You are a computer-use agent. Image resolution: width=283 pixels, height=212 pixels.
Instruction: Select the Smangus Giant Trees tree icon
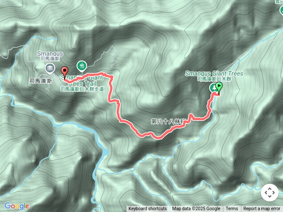pyautogui.click(x=214, y=88)
